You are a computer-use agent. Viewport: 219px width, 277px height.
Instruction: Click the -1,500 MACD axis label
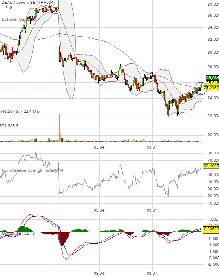click(213, 252)
